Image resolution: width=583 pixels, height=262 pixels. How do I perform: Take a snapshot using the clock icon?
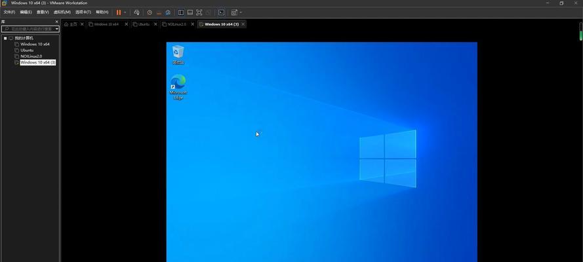point(150,12)
